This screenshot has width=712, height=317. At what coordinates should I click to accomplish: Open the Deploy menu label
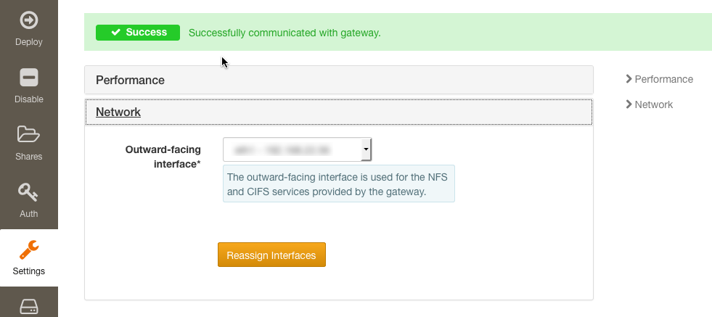(29, 42)
